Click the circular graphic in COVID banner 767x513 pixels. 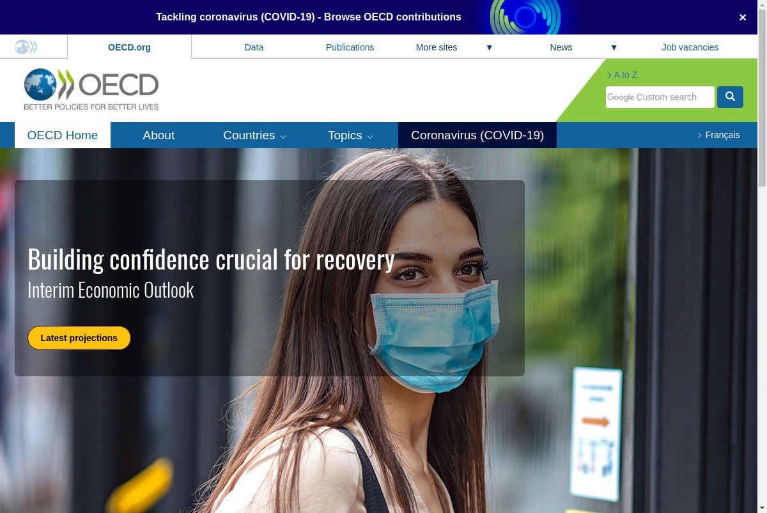tap(525, 17)
